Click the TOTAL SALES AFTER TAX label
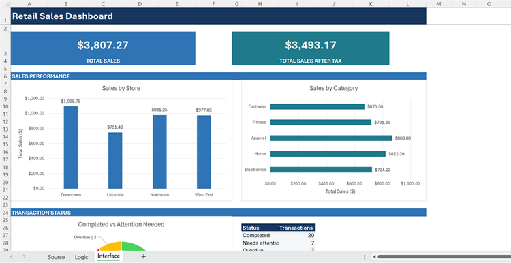 click(311, 61)
